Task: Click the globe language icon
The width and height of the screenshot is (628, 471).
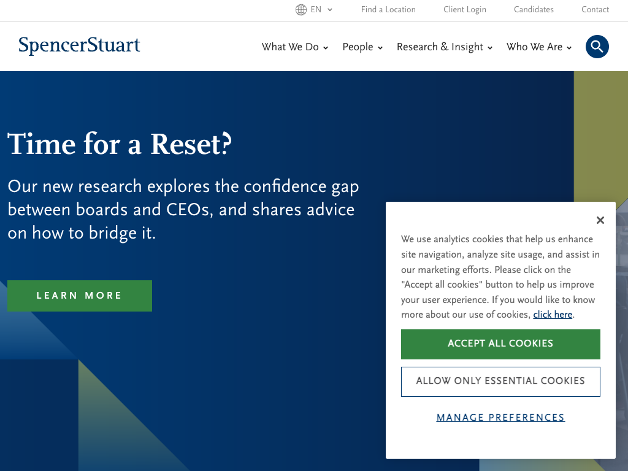Action: click(301, 10)
